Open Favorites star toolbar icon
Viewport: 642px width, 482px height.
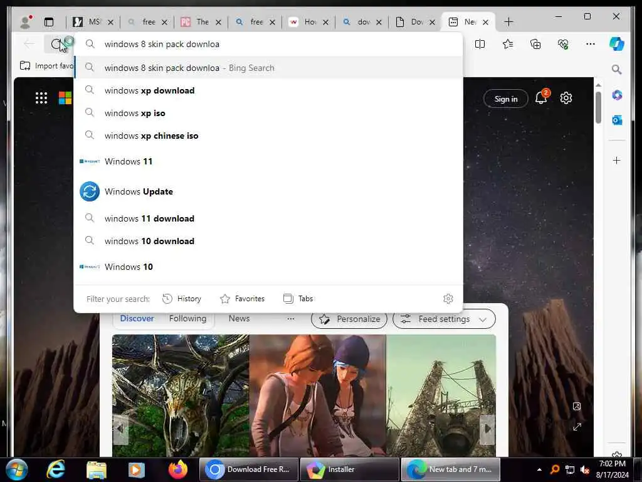click(x=508, y=44)
